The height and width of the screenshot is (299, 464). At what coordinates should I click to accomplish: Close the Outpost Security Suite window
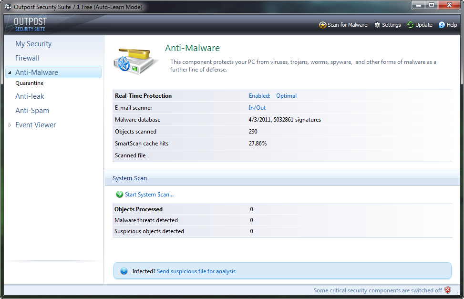(x=449, y=5)
